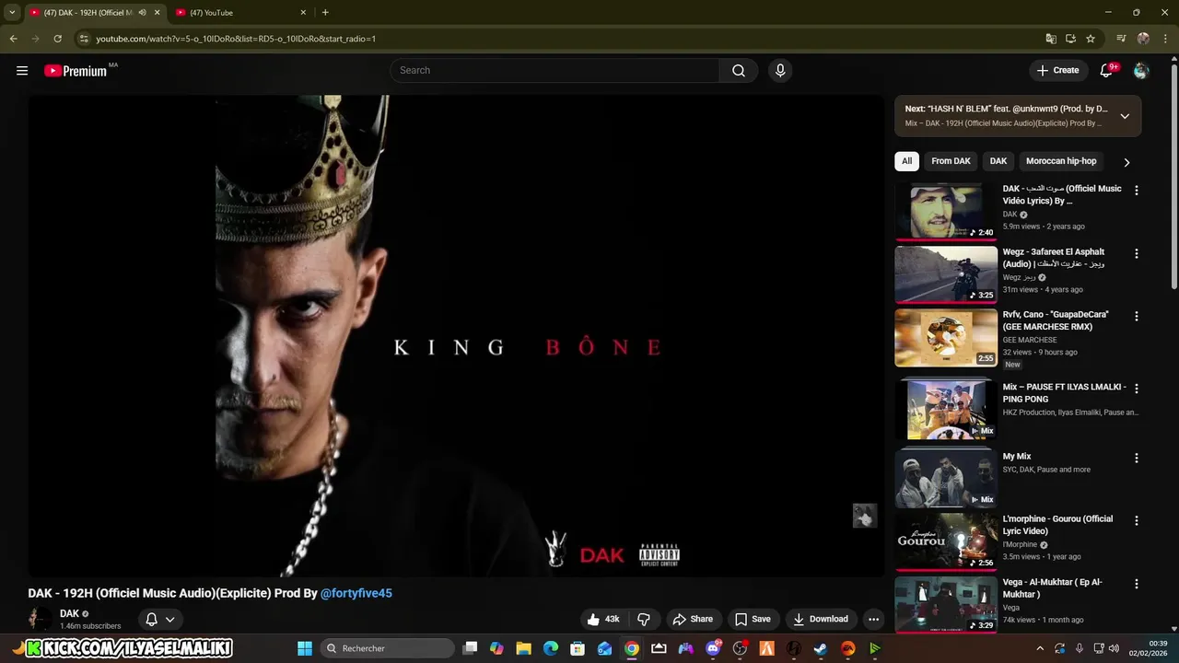Open the 2:40 DAK lyrics video thumbnail

click(946, 211)
